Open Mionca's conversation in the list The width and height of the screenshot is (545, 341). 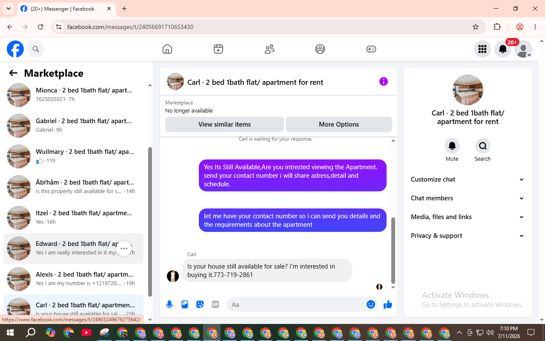[x=73, y=95]
